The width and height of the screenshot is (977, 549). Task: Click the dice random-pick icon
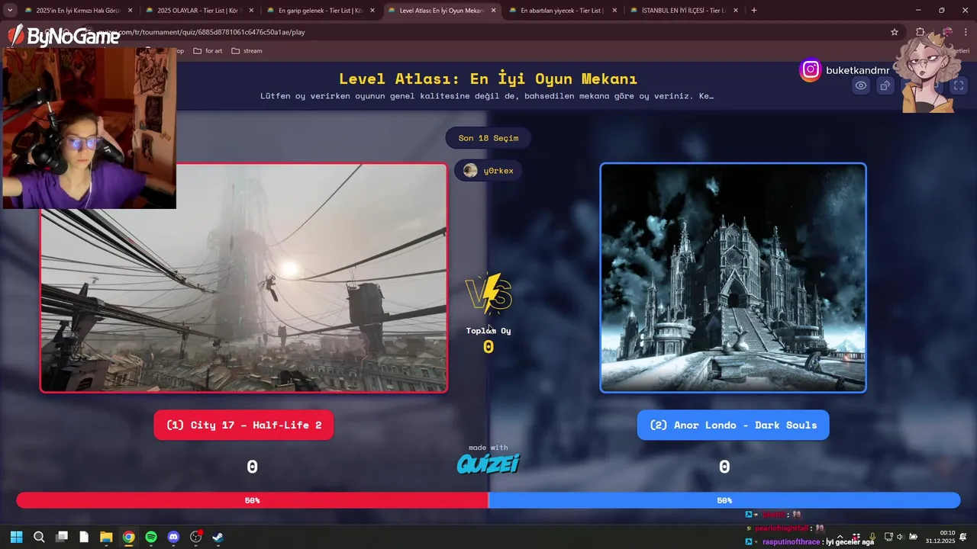[885, 85]
